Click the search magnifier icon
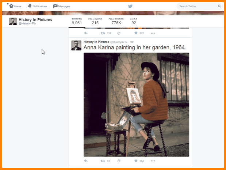 coord(219,6)
